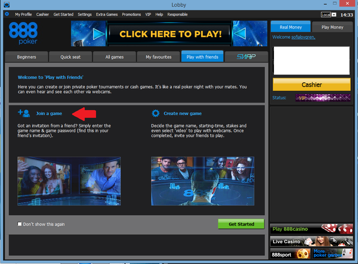Screen dimensions: 358x264
Task: Click the green Get Started button
Action: tap(241, 224)
